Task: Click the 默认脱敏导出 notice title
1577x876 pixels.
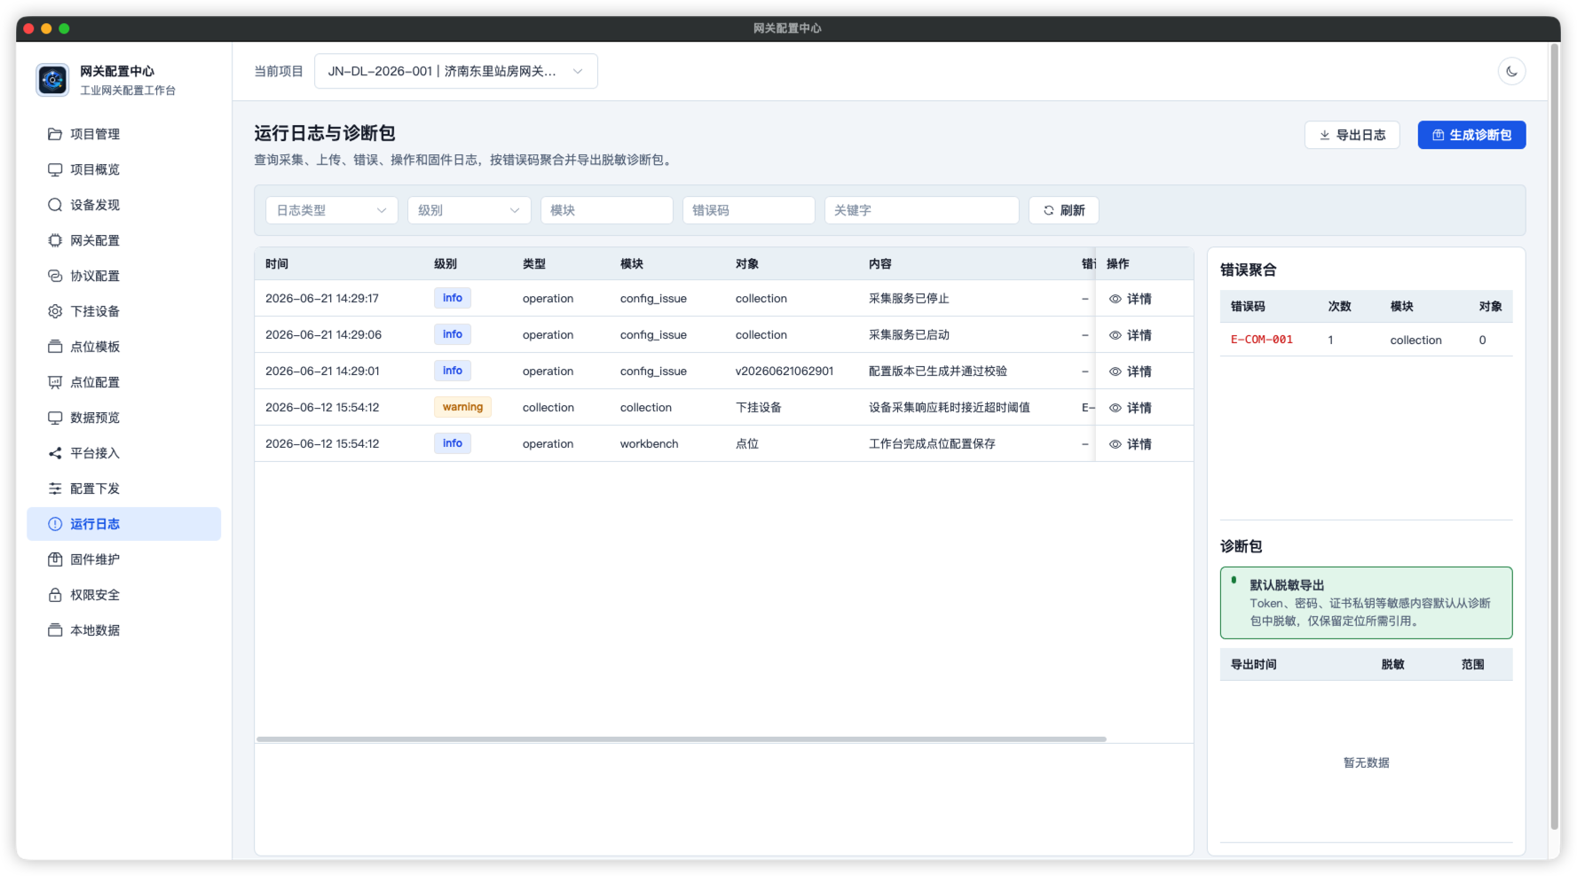Action: [1287, 585]
